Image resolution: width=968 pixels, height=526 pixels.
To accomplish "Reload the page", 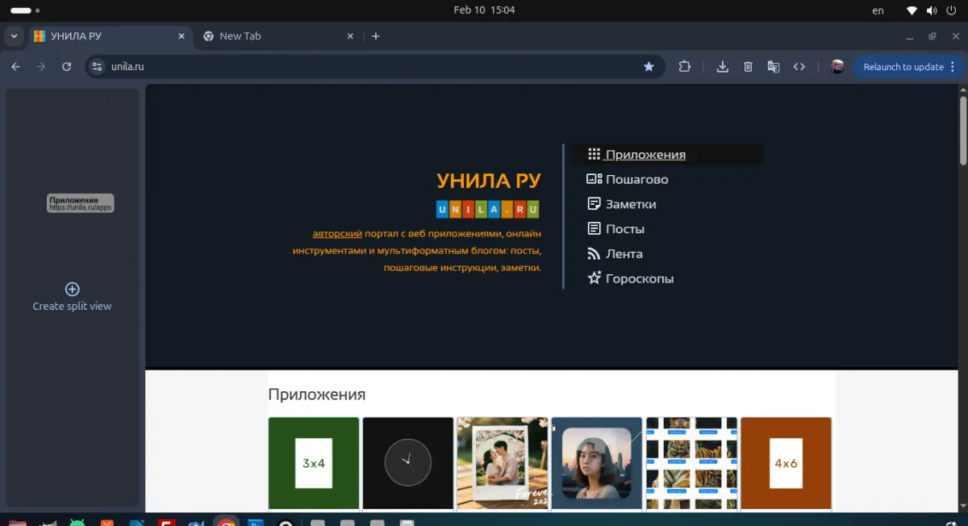I will click(67, 67).
